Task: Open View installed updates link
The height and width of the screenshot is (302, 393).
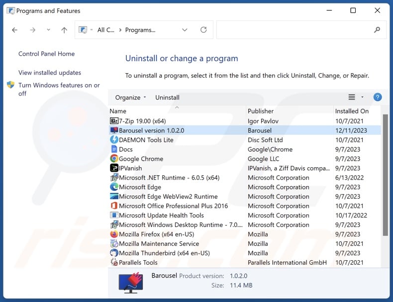Action: (50, 73)
